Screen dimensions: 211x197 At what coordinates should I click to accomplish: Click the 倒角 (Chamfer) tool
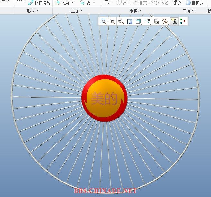click(63, 3)
